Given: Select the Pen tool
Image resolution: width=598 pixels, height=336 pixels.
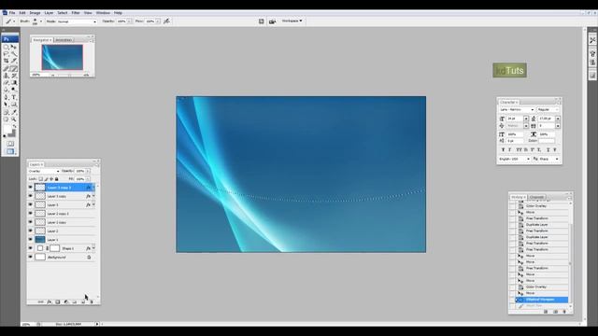Looking at the screenshot, I should [x=7, y=97].
